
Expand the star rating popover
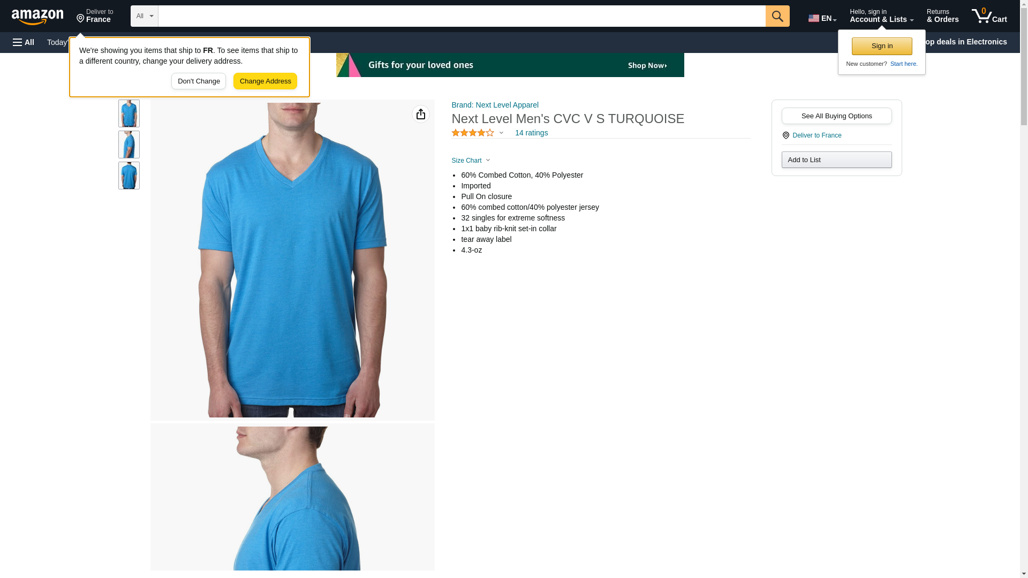[478, 133]
